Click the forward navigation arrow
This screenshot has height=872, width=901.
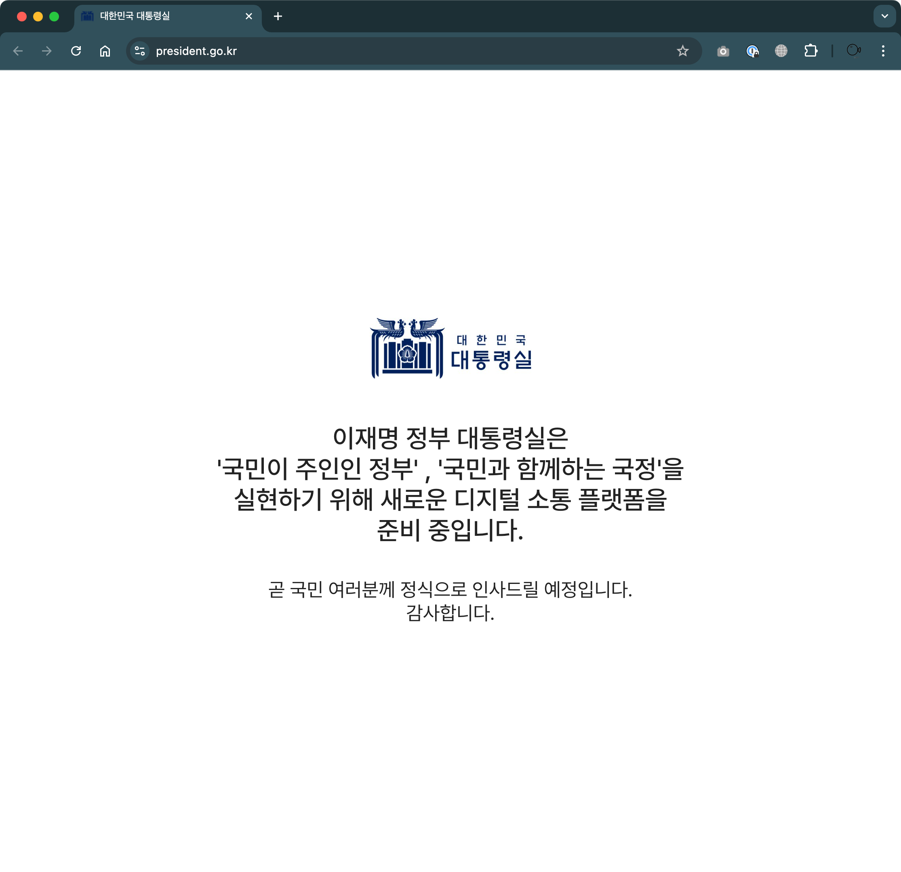[47, 51]
